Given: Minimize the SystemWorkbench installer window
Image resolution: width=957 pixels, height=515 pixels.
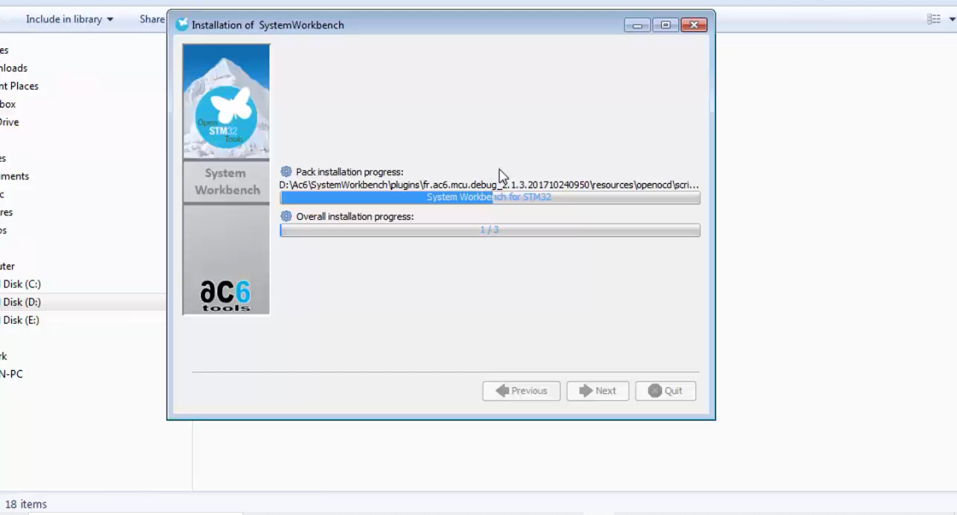Looking at the screenshot, I should [637, 25].
